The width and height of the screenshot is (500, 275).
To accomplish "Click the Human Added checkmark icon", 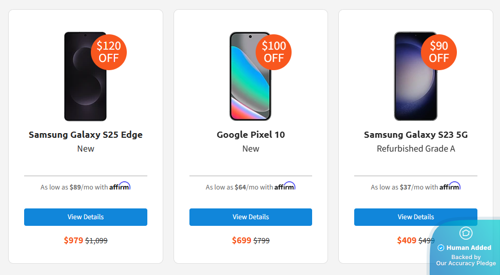I will (x=440, y=248).
